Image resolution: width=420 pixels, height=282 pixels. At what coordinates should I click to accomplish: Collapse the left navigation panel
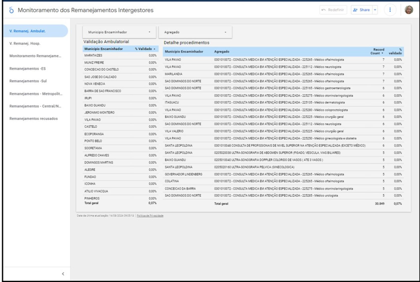point(63,274)
